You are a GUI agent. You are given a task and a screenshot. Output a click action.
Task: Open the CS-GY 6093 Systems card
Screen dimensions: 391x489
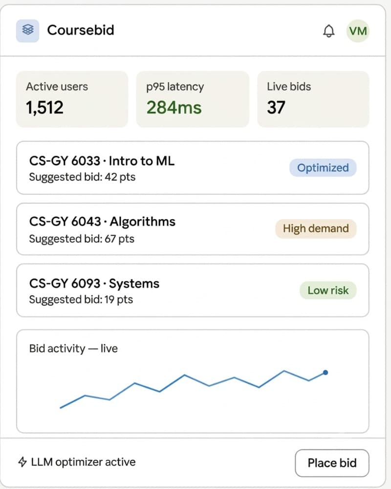[193, 290]
